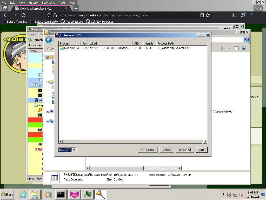Open the Firefox account icon

tap(243, 15)
